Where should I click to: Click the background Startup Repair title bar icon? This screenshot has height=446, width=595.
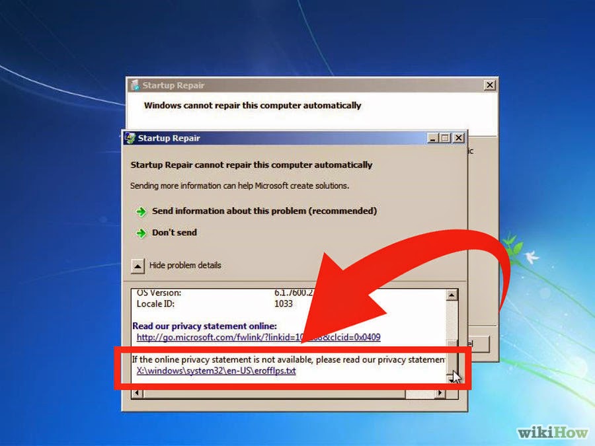[x=135, y=85]
